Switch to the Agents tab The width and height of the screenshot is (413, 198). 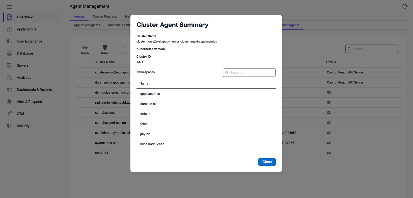click(x=79, y=17)
